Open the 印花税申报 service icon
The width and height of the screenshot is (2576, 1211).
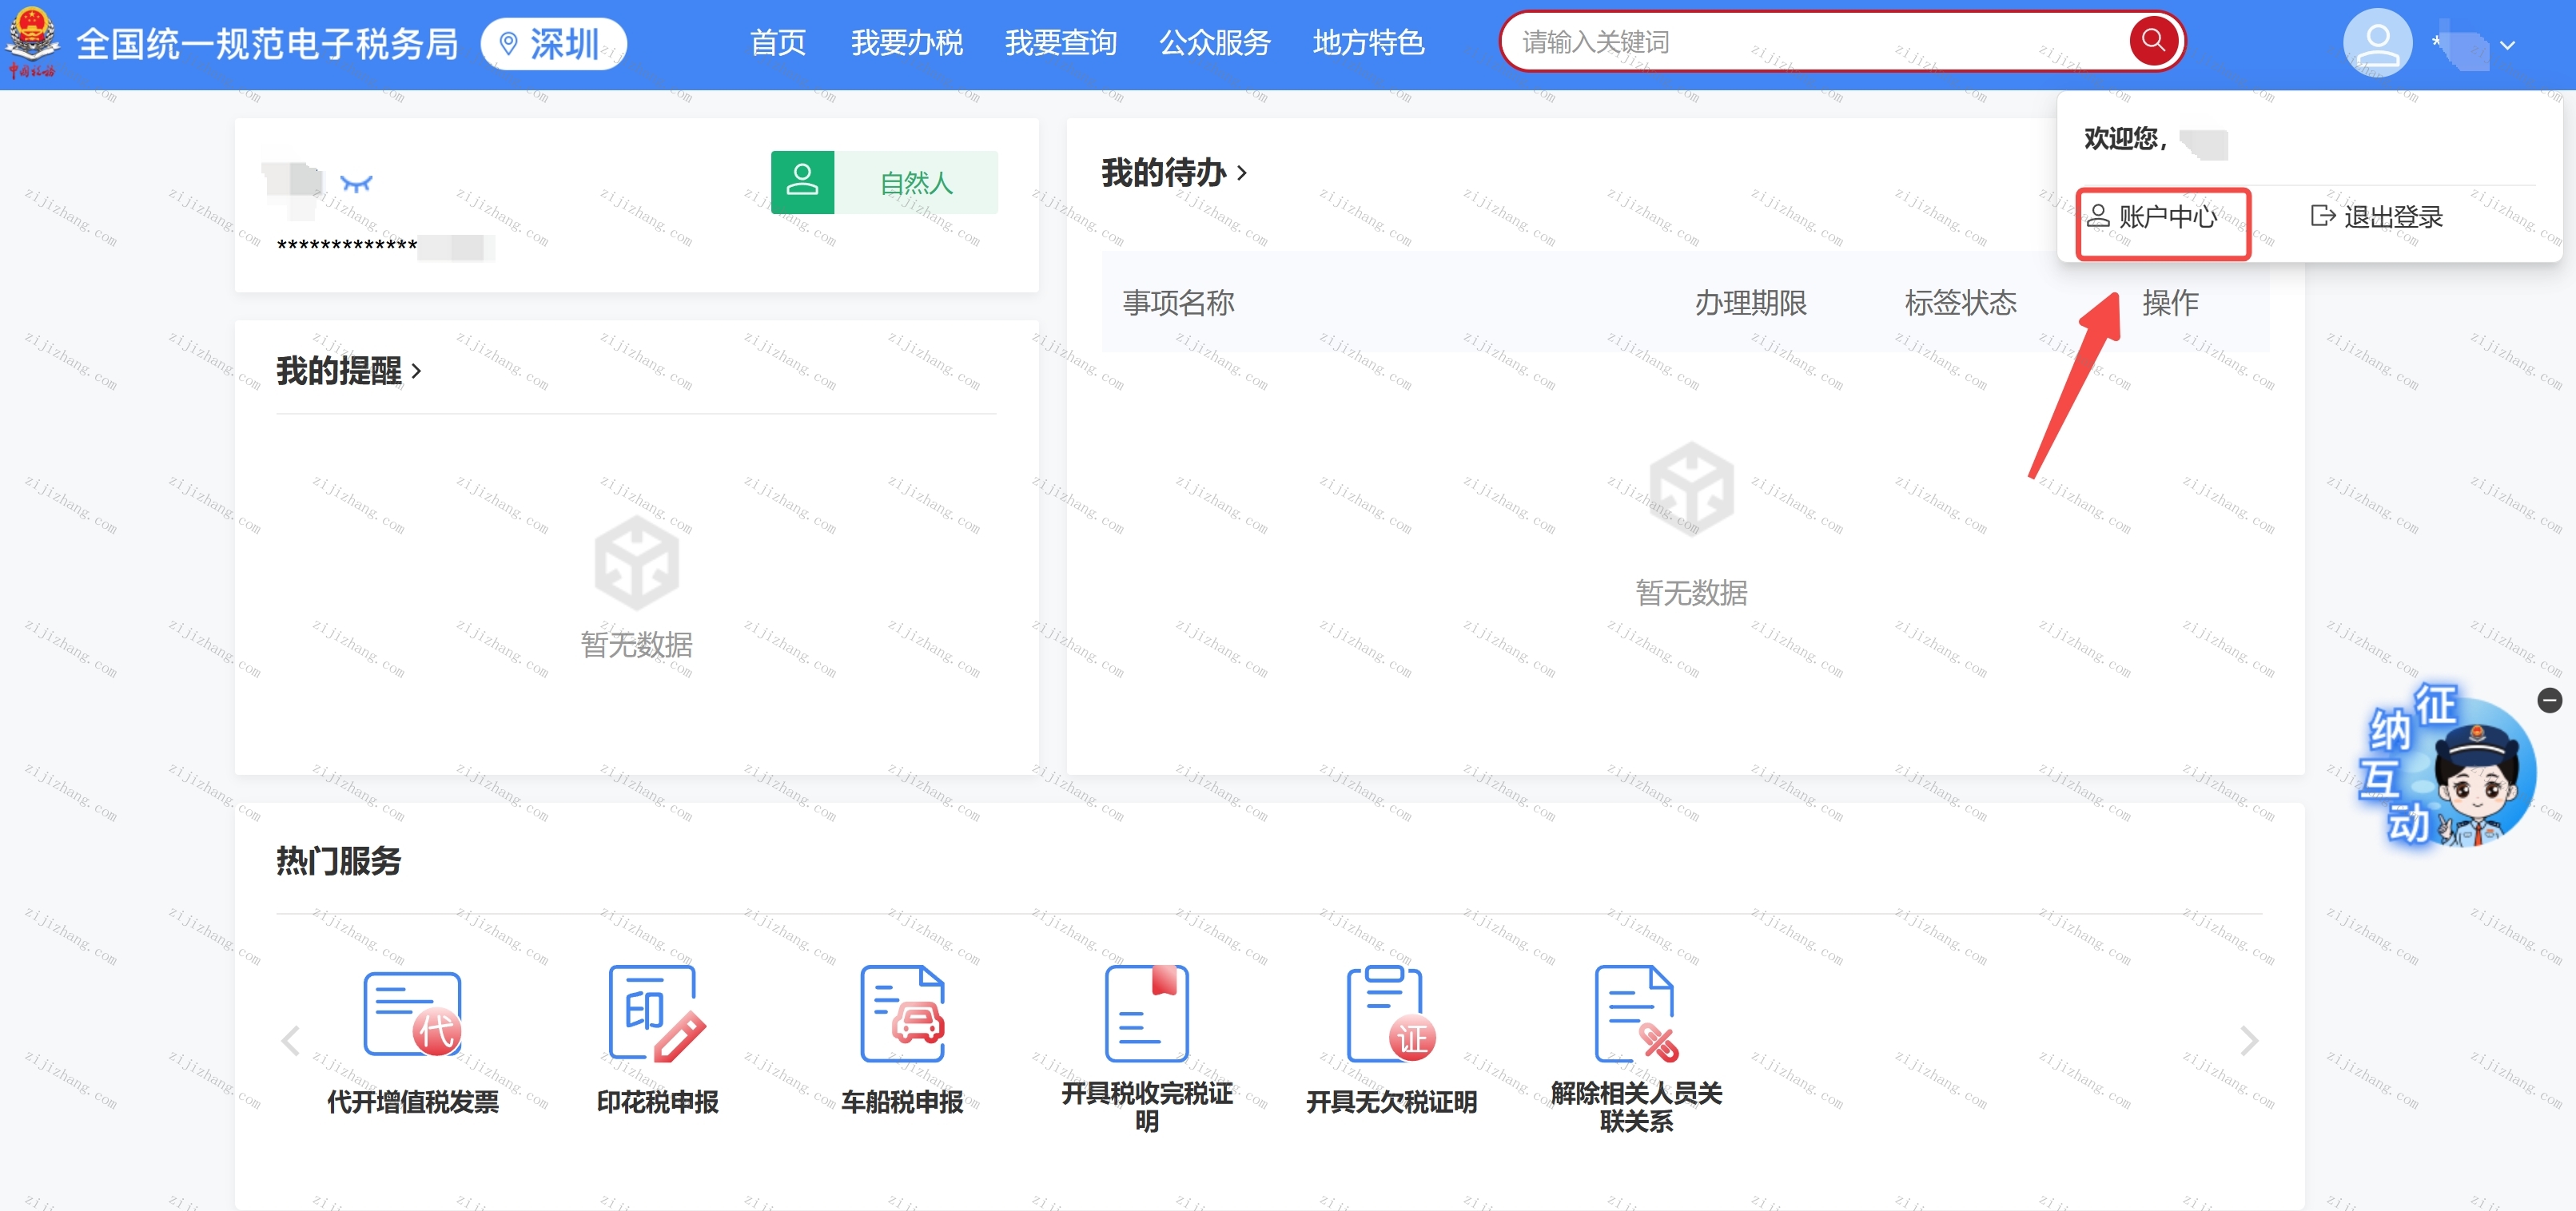657,1013
